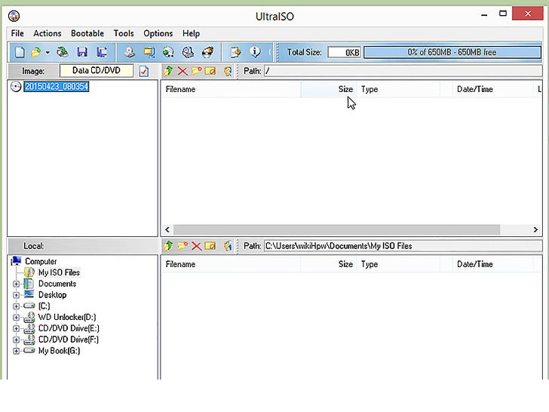This screenshot has height=412, width=549.
Task: Click the image Path field showing /
Action: (x=403, y=71)
